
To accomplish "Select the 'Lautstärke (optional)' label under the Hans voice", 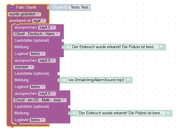I will coord(32,40).
